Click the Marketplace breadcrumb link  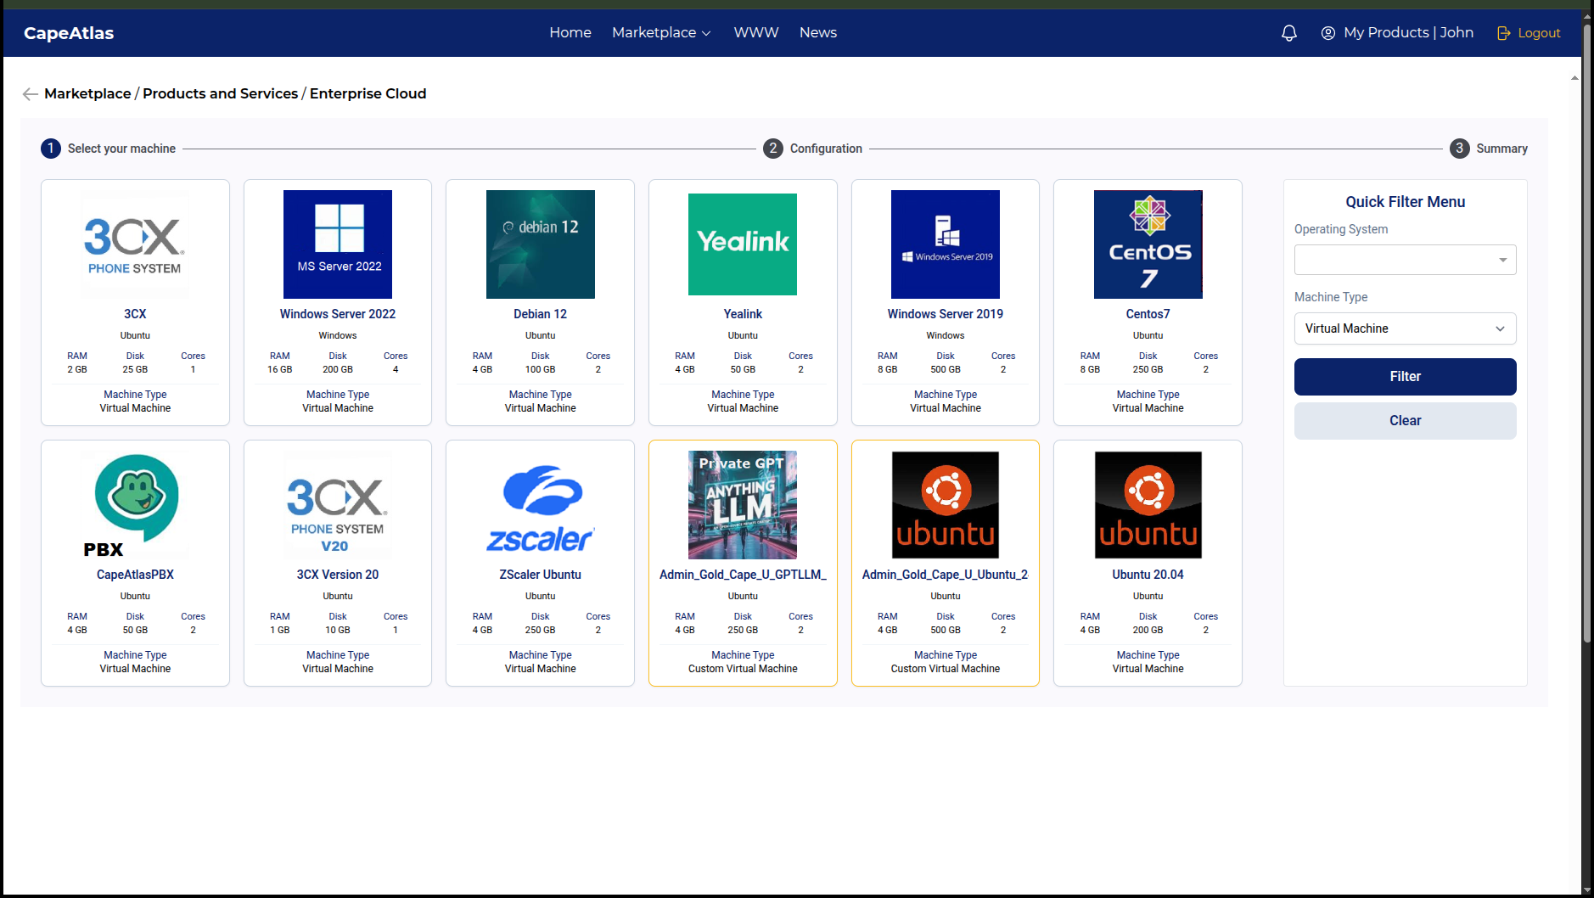coord(87,93)
